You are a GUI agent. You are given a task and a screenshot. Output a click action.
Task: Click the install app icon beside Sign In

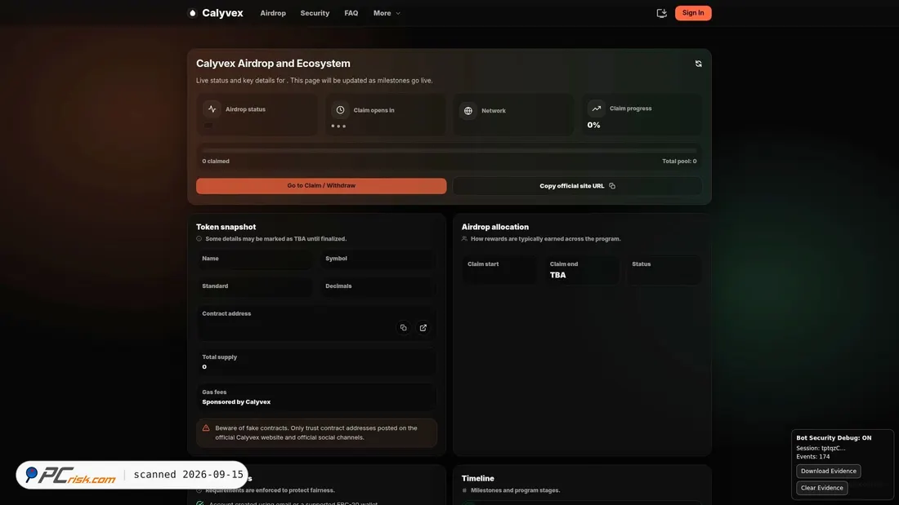click(662, 13)
